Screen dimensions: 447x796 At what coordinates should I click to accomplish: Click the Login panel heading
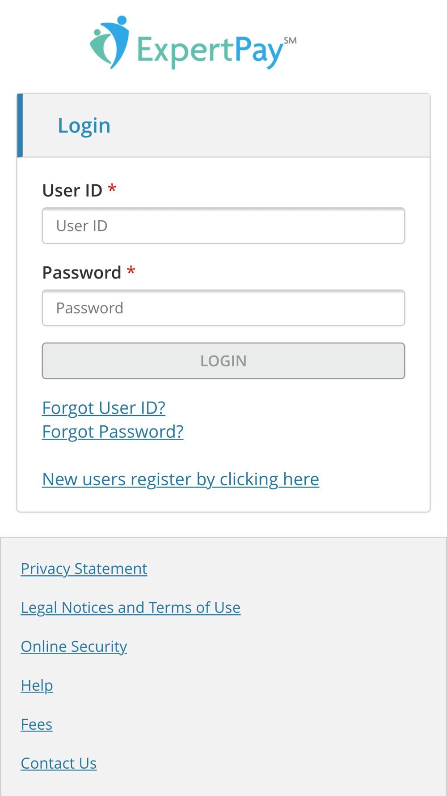[84, 125]
